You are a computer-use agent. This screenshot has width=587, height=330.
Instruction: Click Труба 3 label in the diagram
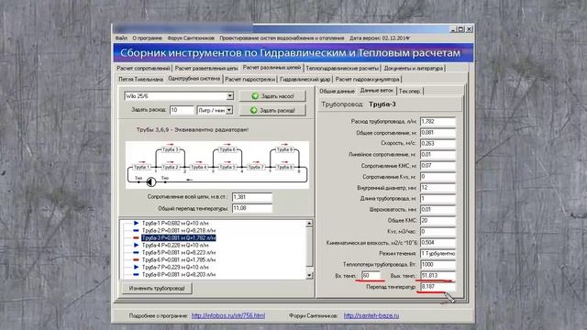point(171,149)
